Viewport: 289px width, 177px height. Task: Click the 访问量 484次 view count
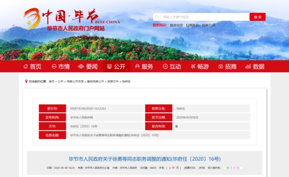(148, 168)
